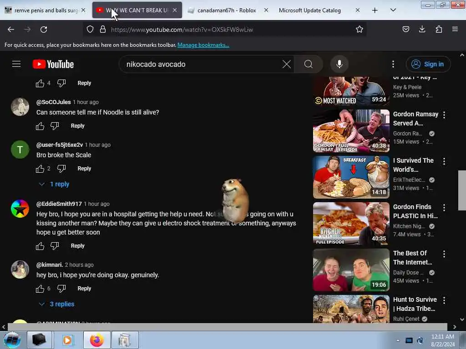The height and width of the screenshot is (349, 466).
Task: Open the tracking protection shield icon
Action: click(90, 30)
